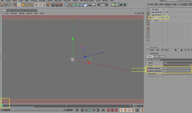Open the spline pen tool icon

click(70, 5)
